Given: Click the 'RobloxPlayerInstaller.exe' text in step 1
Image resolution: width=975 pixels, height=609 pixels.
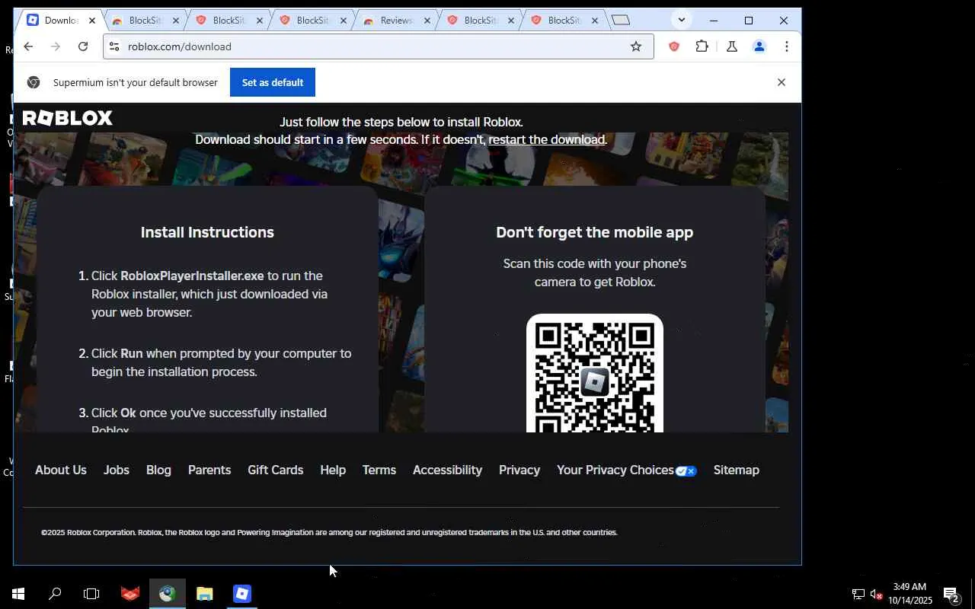Looking at the screenshot, I should [192, 276].
